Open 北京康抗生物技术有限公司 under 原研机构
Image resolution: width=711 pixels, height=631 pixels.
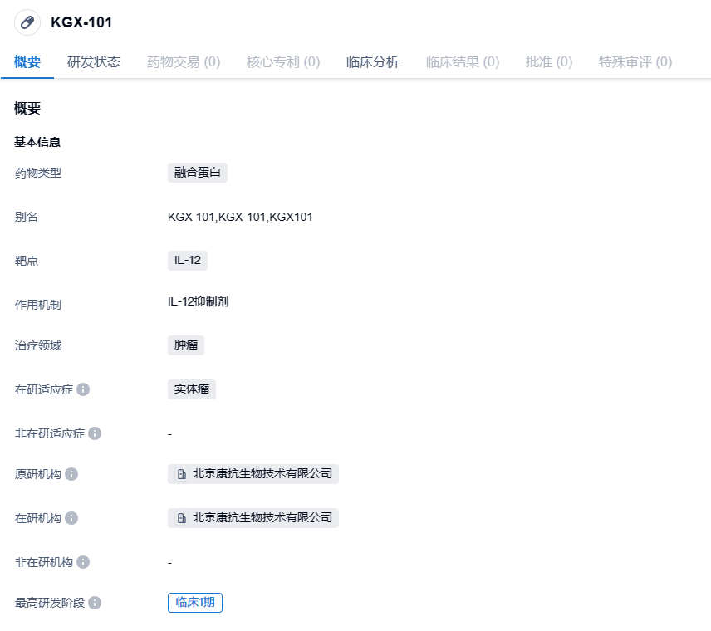[x=262, y=474]
